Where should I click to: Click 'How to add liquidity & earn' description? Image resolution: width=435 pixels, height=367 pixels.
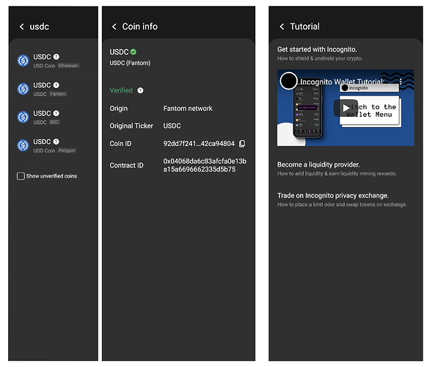[x=337, y=173]
